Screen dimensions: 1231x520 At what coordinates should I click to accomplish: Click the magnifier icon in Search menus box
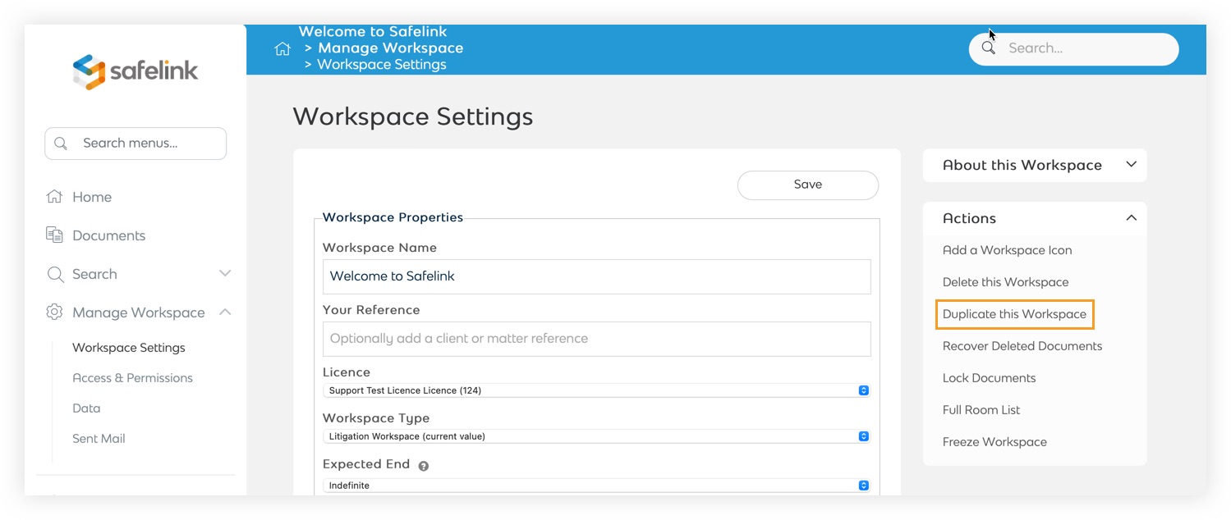coord(61,144)
